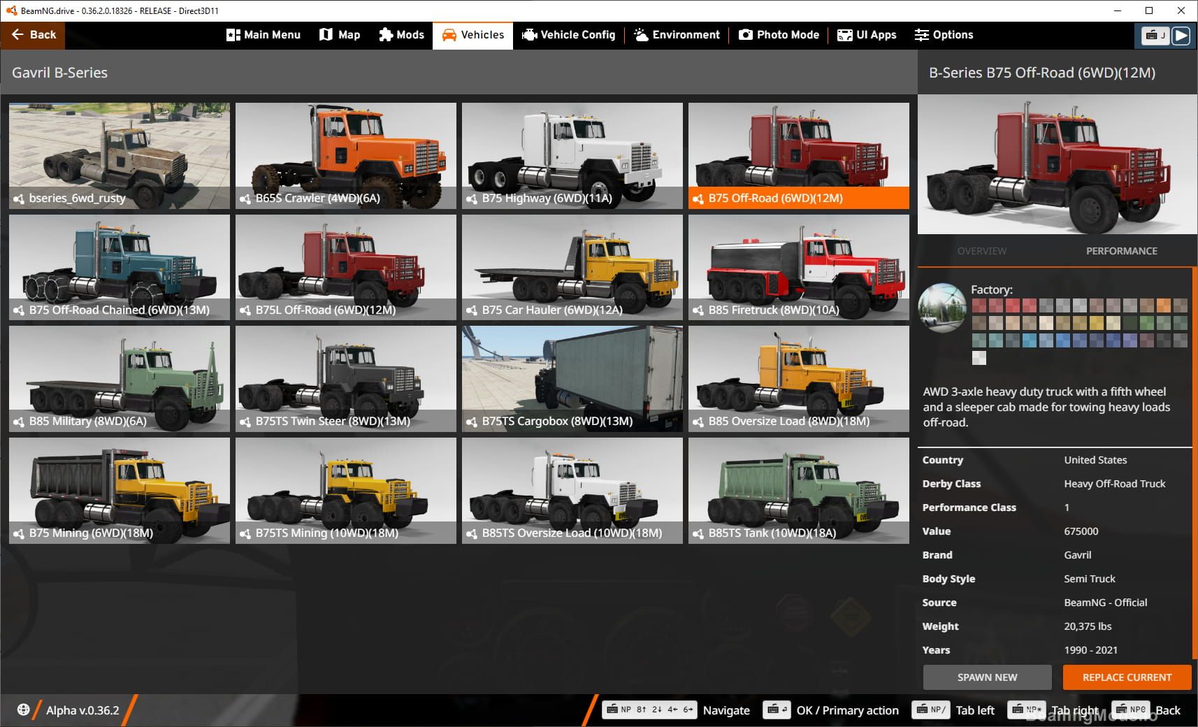Click the SPAWN NEW button
Screen dimensions: 1198x727
[987, 677]
